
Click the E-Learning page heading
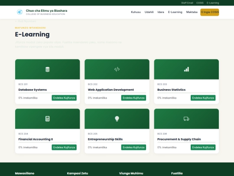coord(32,34)
